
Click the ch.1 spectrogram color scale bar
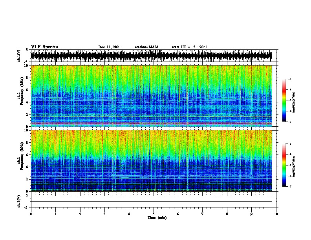click(x=284, y=100)
